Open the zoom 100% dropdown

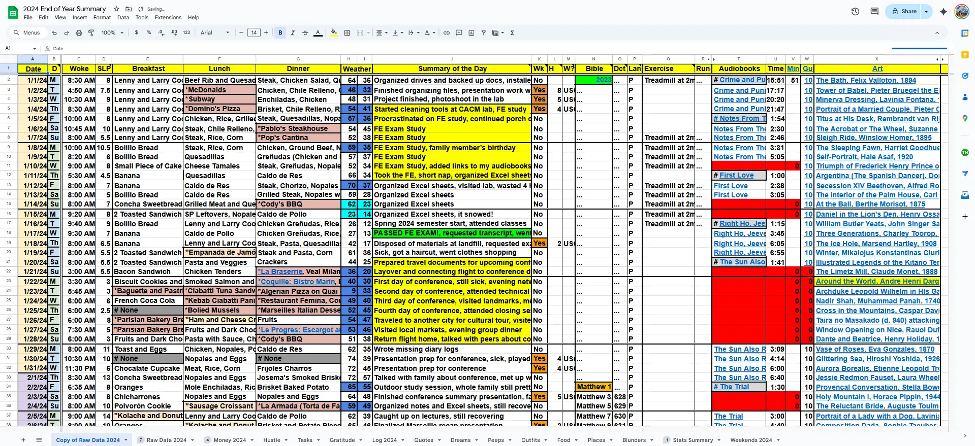pos(112,33)
